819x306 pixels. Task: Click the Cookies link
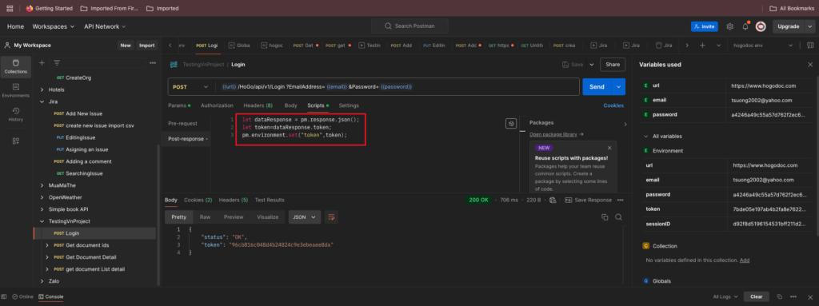[x=613, y=105]
